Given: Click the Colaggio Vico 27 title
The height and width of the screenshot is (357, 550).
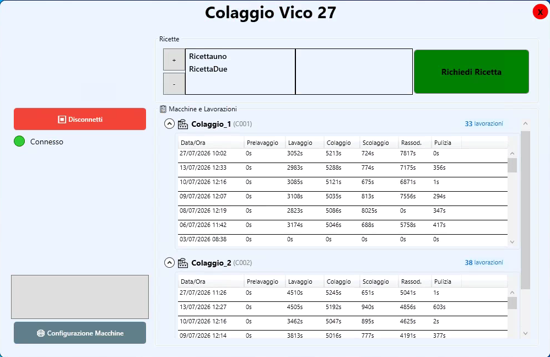Looking at the screenshot, I should point(271,13).
